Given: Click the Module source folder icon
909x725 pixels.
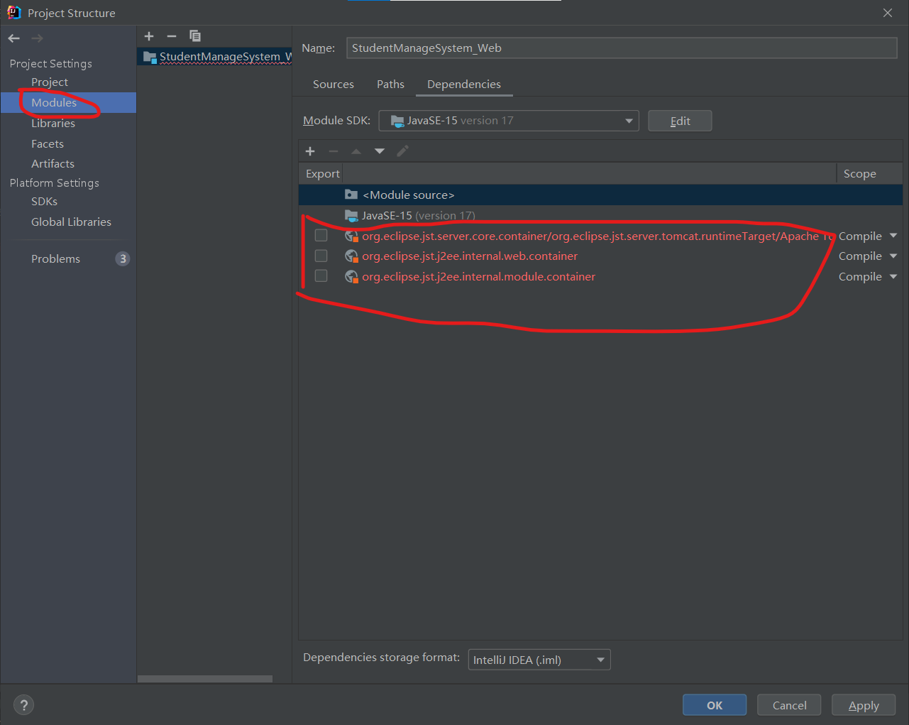Looking at the screenshot, I should (x=351, y=195).
